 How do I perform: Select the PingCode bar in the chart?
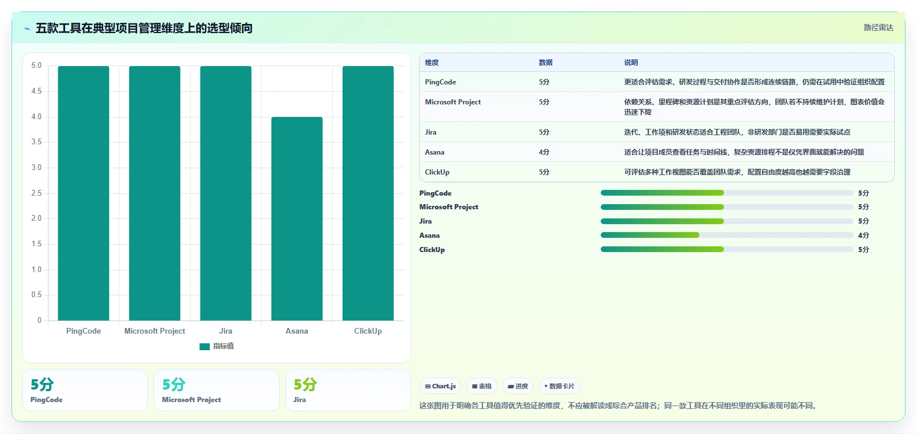click(x=83, y=193)
